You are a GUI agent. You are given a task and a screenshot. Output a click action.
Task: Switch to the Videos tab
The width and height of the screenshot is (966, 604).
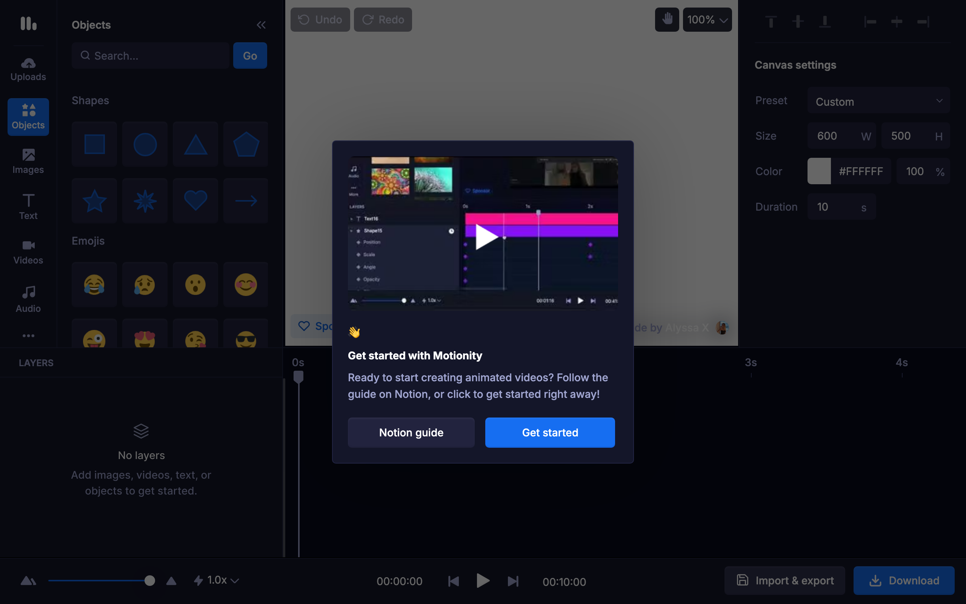28,252
